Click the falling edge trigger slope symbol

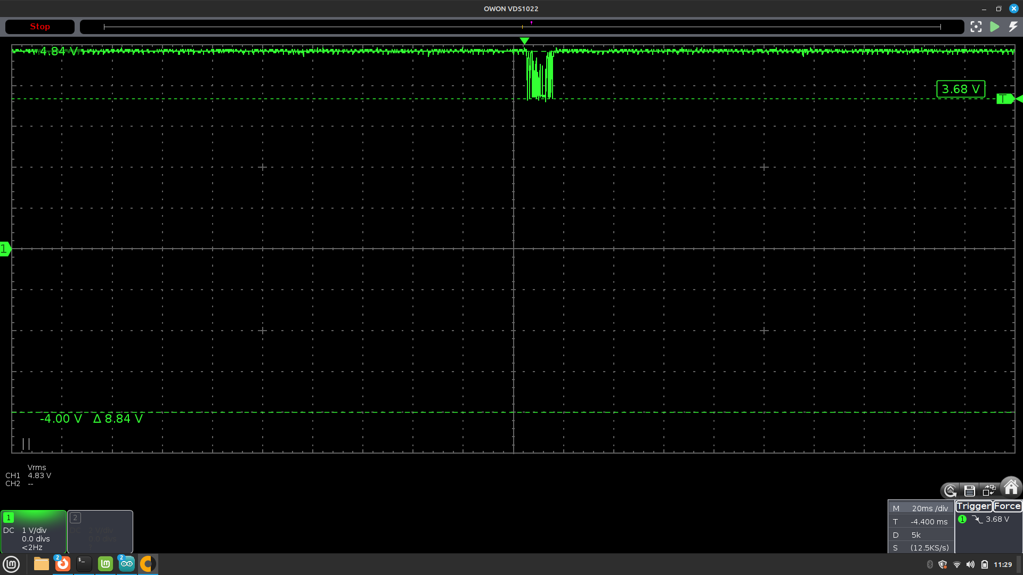[x=977, y=519]
